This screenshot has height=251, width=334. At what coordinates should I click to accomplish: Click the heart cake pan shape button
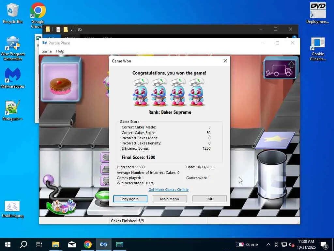(x=105, y=181)
